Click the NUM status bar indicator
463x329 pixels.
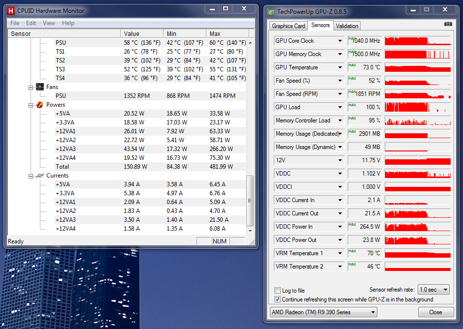pos(219,241)
